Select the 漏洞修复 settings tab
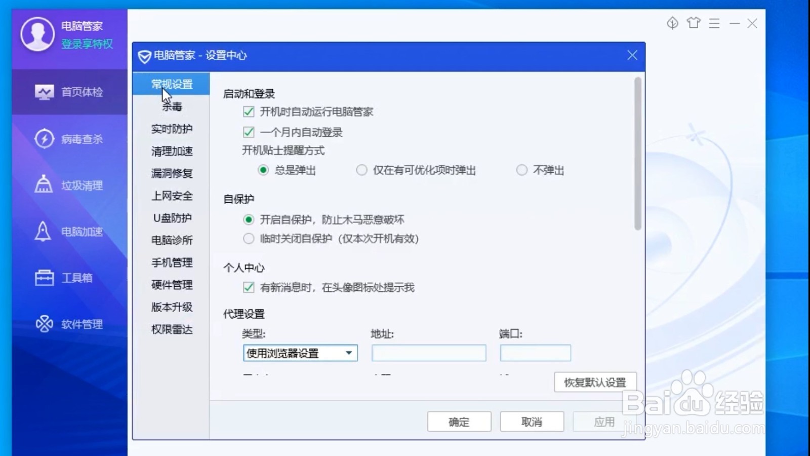Screen dimensions: 810x456 point(172,173)
